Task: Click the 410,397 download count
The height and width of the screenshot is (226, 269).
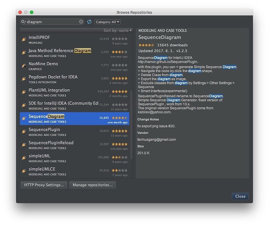Action: (103, 92)
